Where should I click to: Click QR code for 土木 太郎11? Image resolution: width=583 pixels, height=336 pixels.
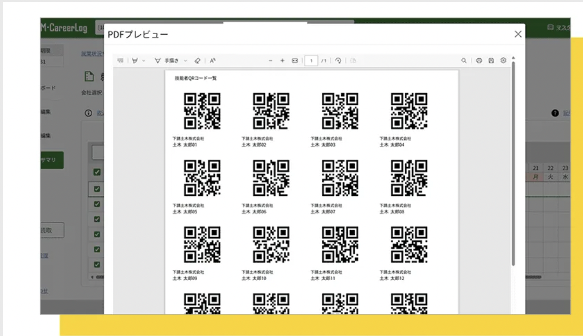(x=340, y=245)
